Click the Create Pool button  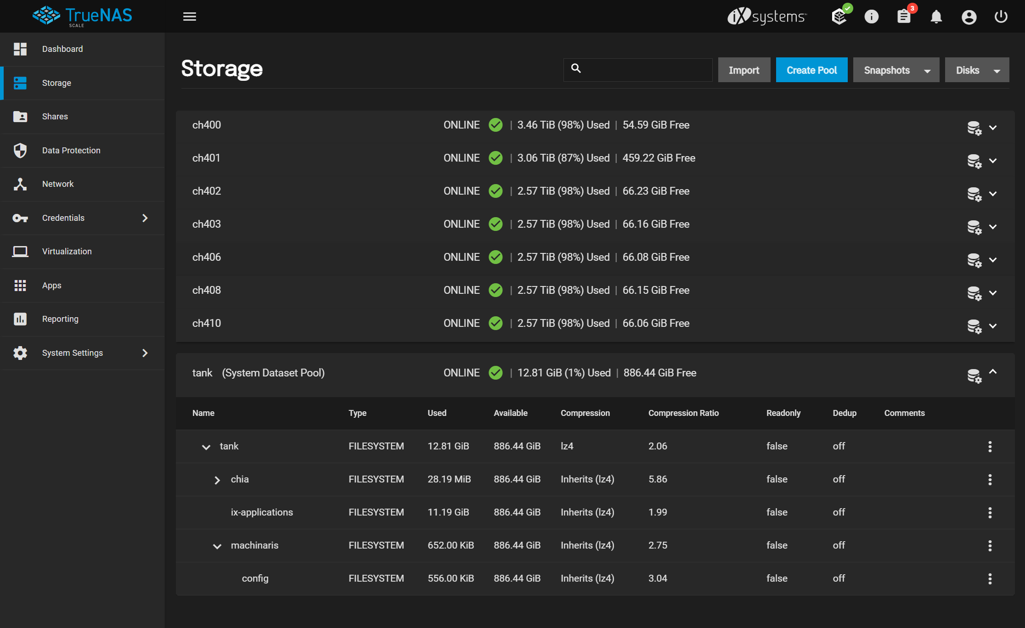pyautogui.click(x=811, y=70)
